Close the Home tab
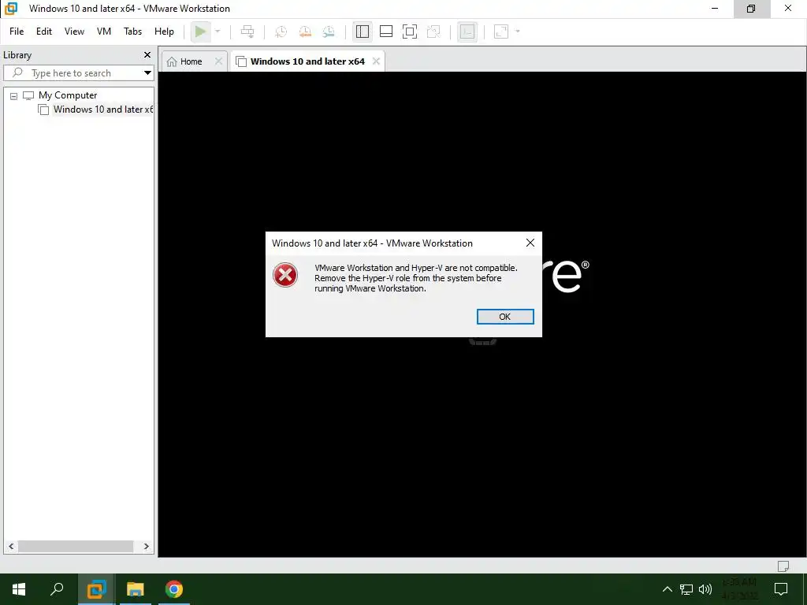This screenshot has height=605, width=807. point(219,61)
